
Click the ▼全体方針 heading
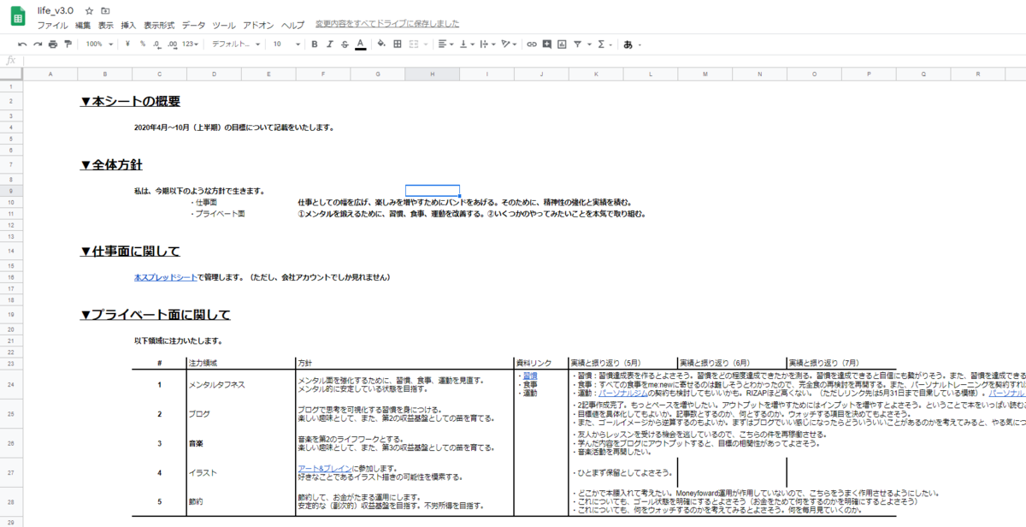[x=111, y=164]
